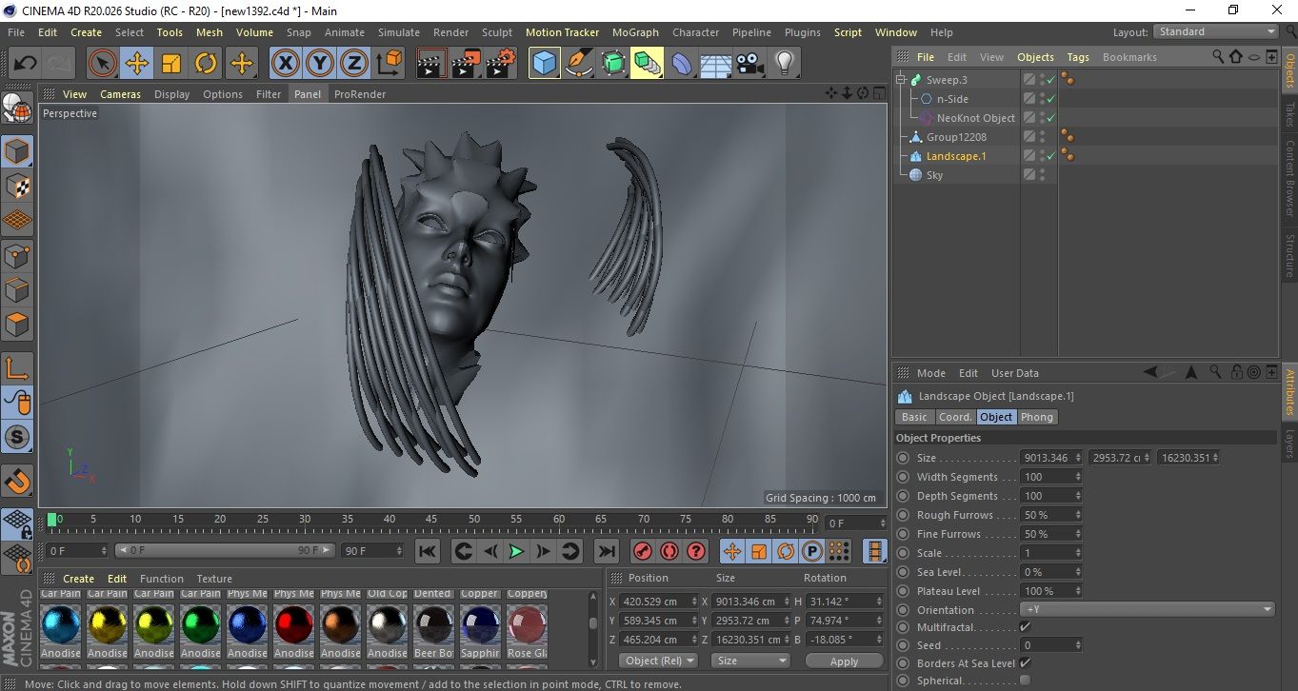Activate the Move tool
The width and height of the screenshot is (1298, 691).
pos(137,64)
